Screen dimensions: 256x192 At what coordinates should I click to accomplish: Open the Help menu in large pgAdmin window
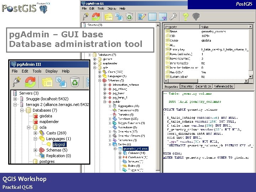click(122, 9)
